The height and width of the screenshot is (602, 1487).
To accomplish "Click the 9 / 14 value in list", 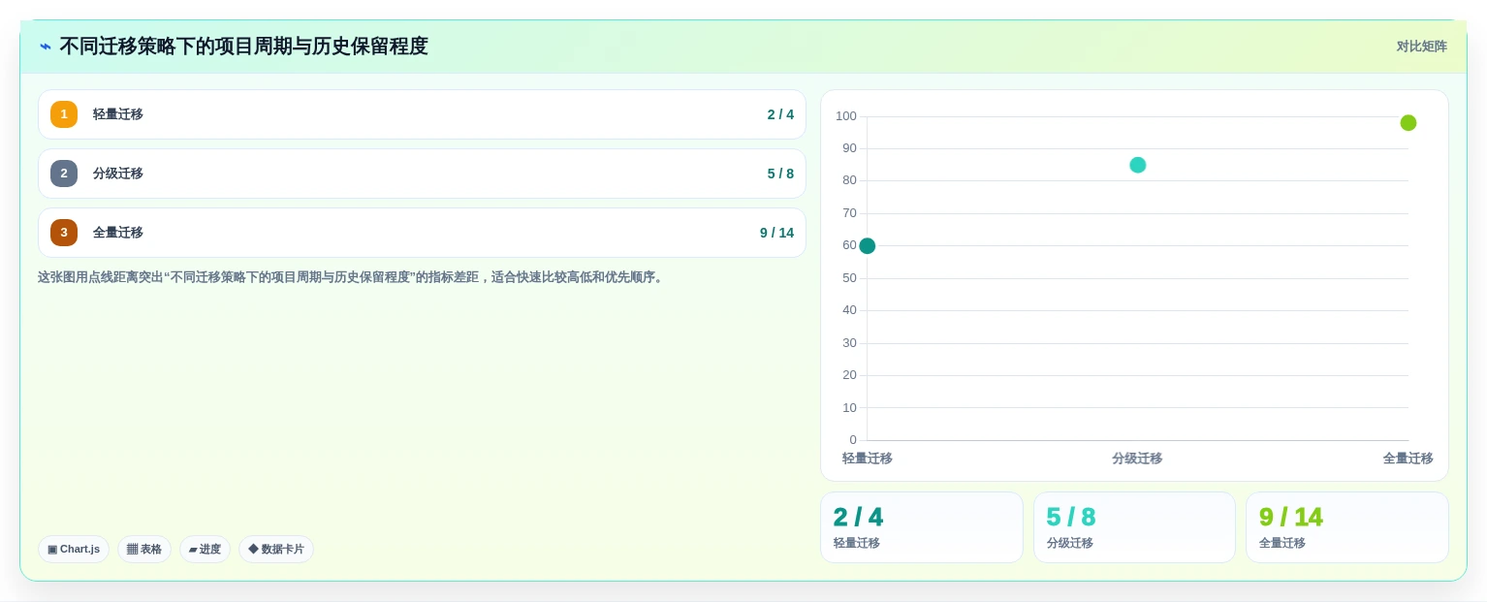I will pyautogui.click(x=776, y=233).
